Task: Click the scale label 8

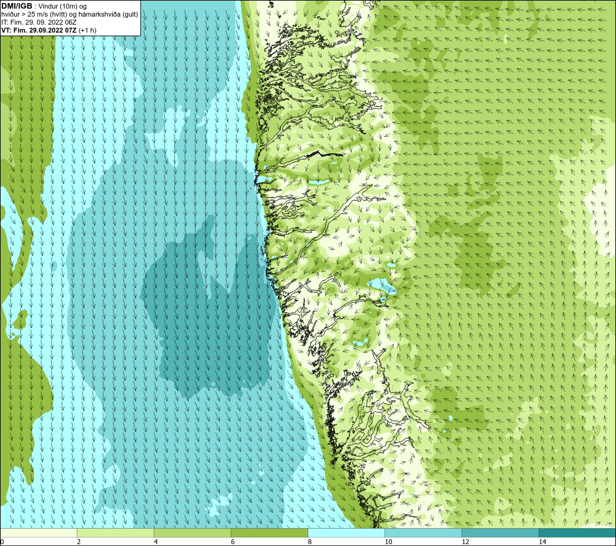Action: click(310, 542)
